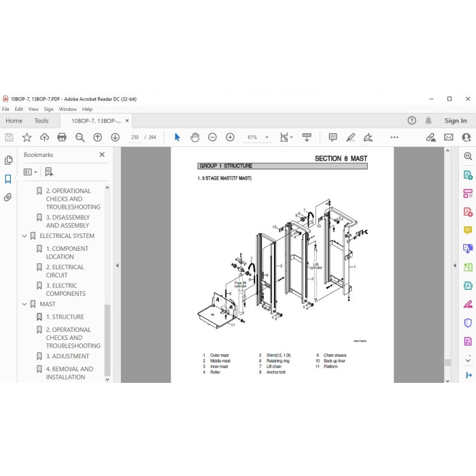Open the Help menu
476x476 pixels.
pos(87,109)
